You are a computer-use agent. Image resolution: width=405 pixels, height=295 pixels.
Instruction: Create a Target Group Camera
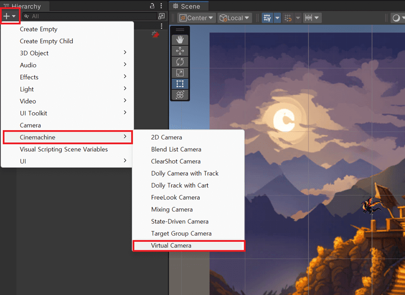click(x=188, y=233)
